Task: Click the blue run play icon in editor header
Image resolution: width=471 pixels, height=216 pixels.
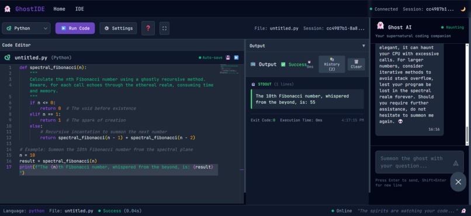Action: 237,58
